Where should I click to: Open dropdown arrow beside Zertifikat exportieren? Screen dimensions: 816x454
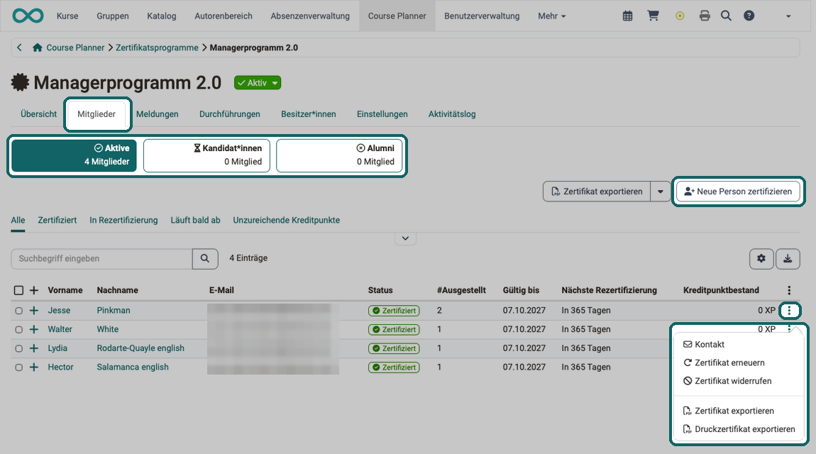click(x=661, y=192)
